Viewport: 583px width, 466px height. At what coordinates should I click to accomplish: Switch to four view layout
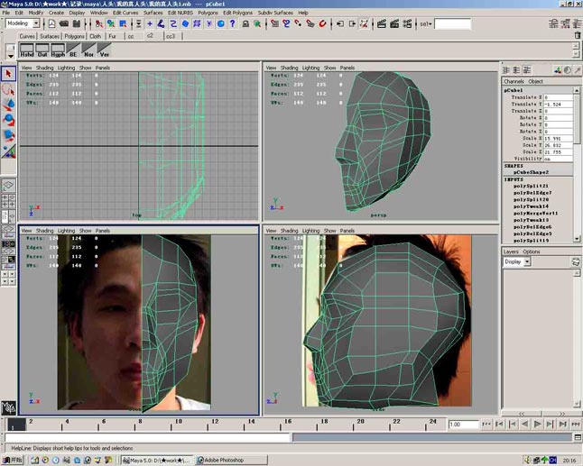pos(8,200)
